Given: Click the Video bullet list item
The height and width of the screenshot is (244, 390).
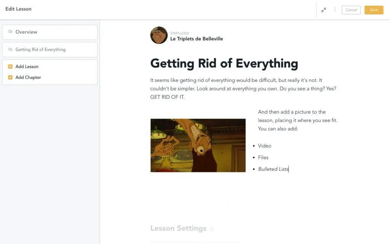Looking at the screenshot, I should click(x=264, y=146).
